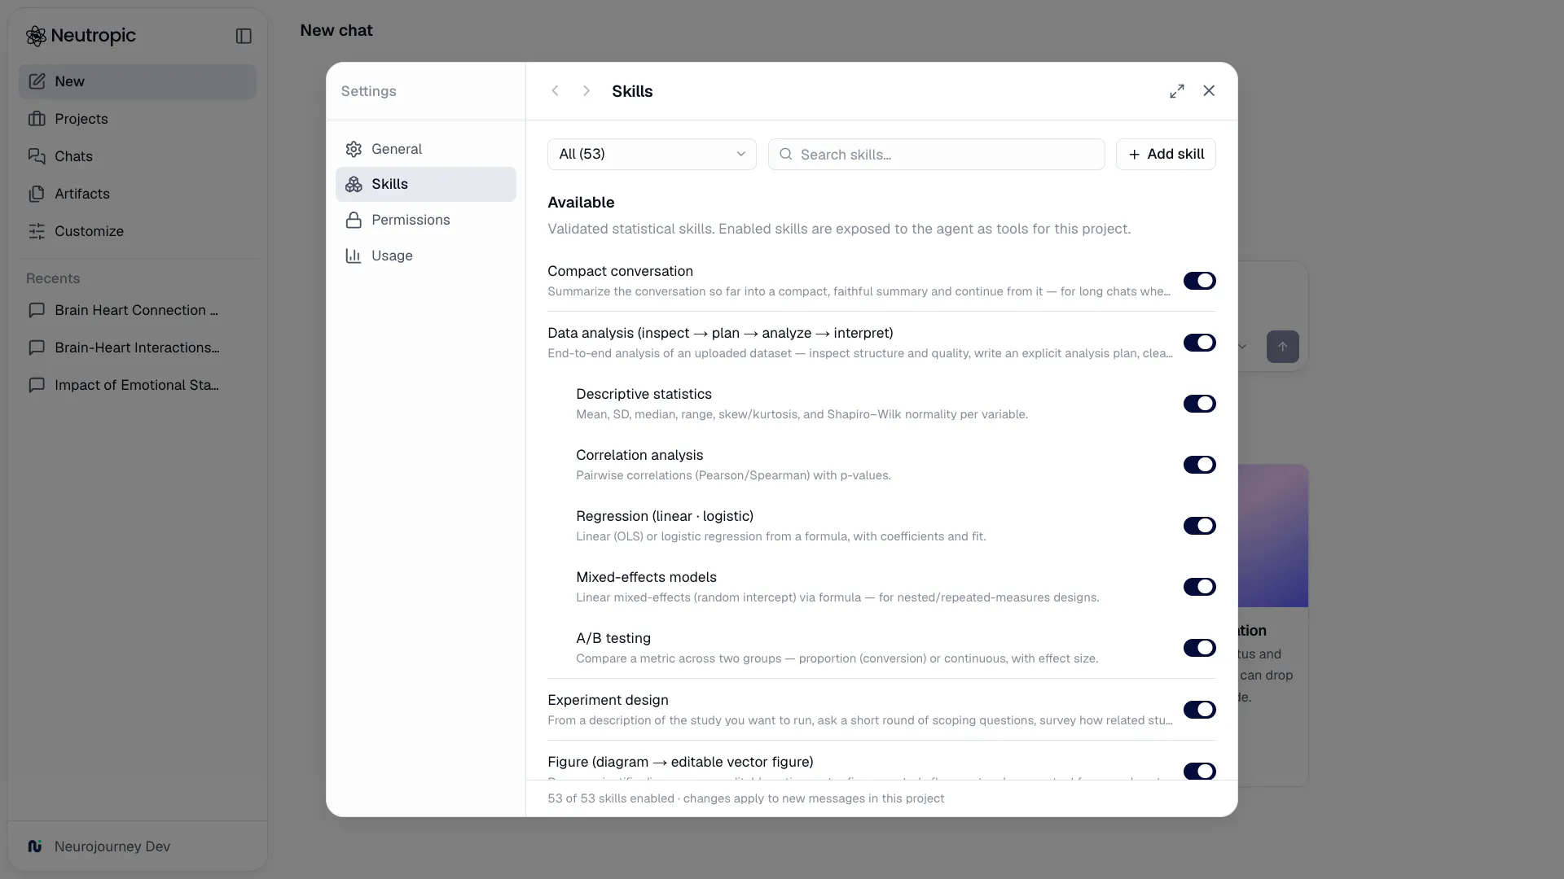Click the Experiment design skill title

[x=608, y=700]
